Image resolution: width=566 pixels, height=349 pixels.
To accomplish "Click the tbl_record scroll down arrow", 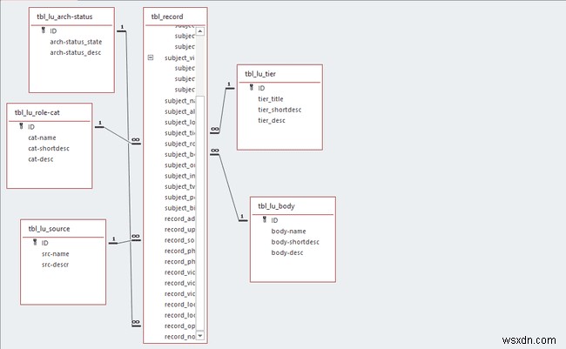I will (200, 335).
